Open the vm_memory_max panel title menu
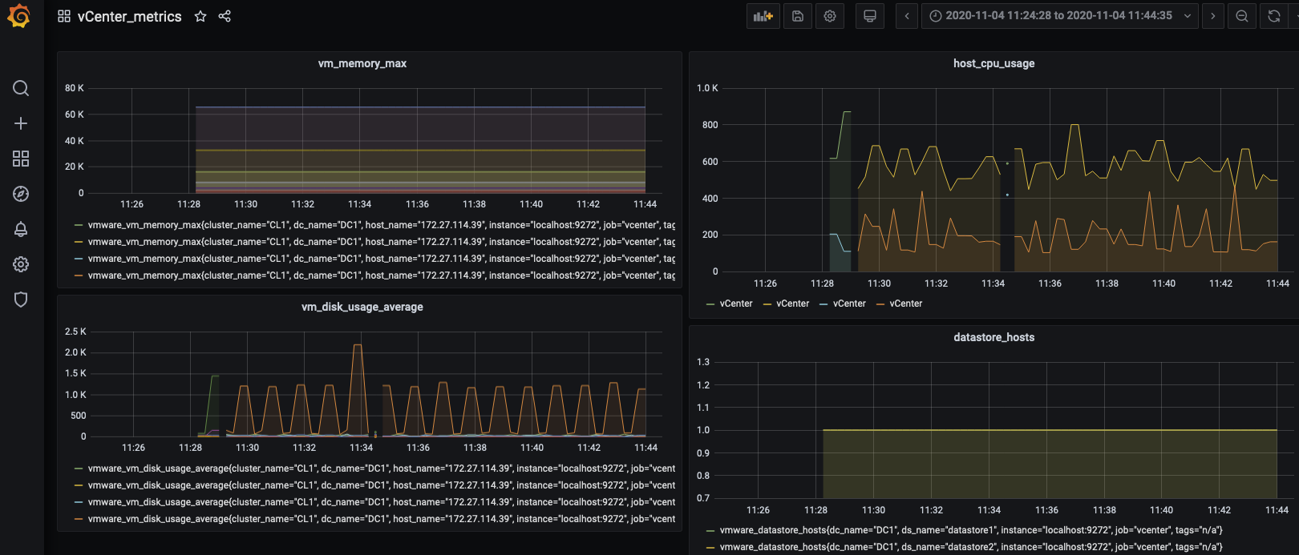This screenshot has height=555, width=1299. tap(362, 63)
